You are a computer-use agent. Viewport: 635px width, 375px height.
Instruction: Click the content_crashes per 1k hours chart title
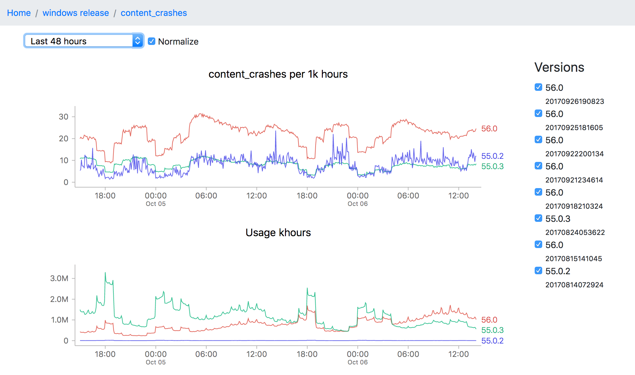pos(278,74)
